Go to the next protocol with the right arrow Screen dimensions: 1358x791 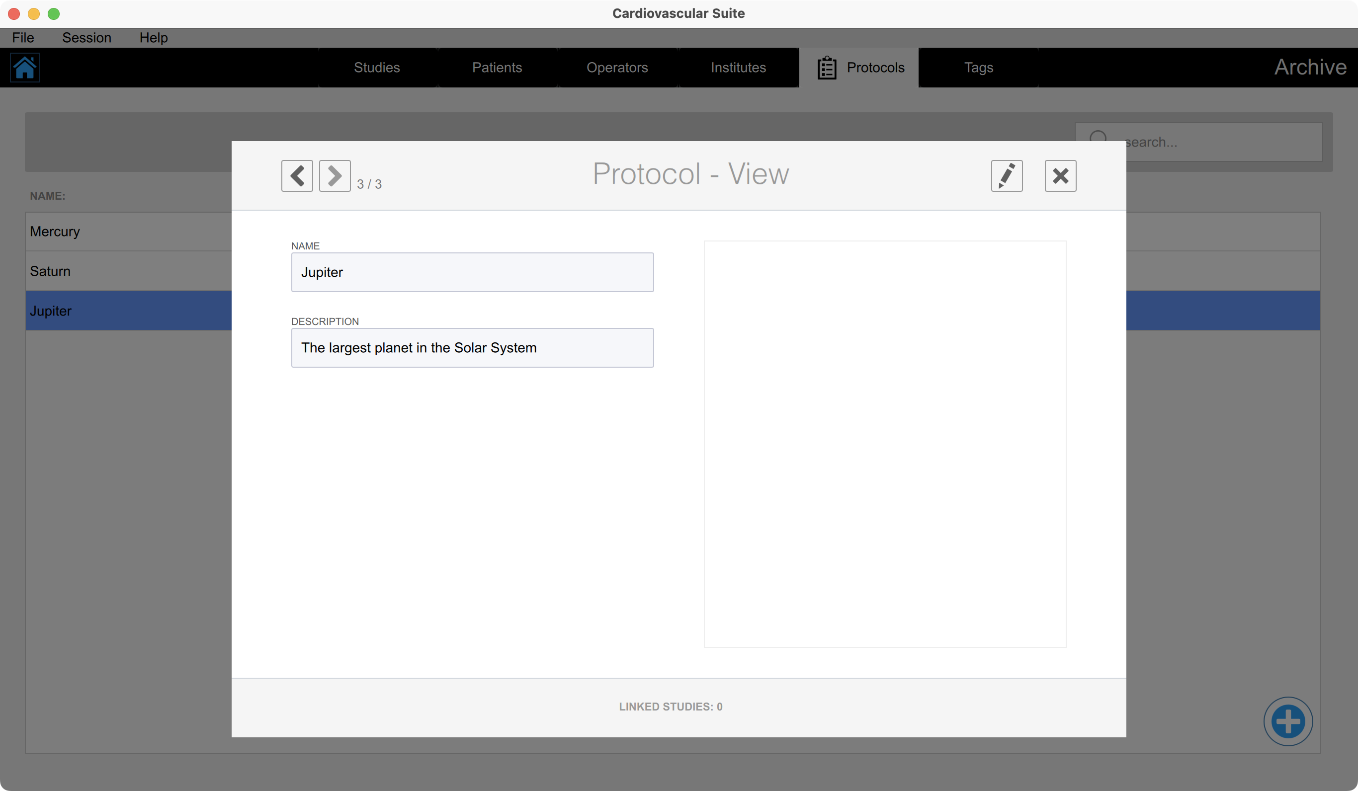point(335,176)
